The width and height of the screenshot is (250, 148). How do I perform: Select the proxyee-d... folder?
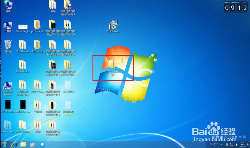coord(38,26)
